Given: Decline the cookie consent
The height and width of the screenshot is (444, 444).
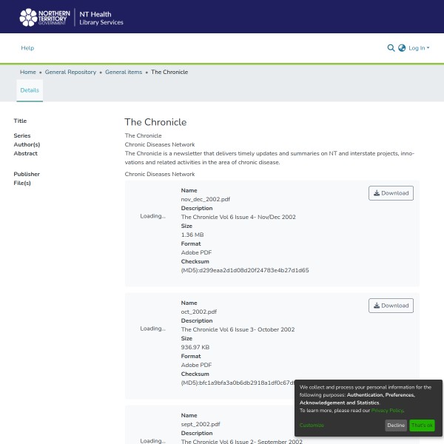Looking at the screenshot, I should click(x=396, y=425).
